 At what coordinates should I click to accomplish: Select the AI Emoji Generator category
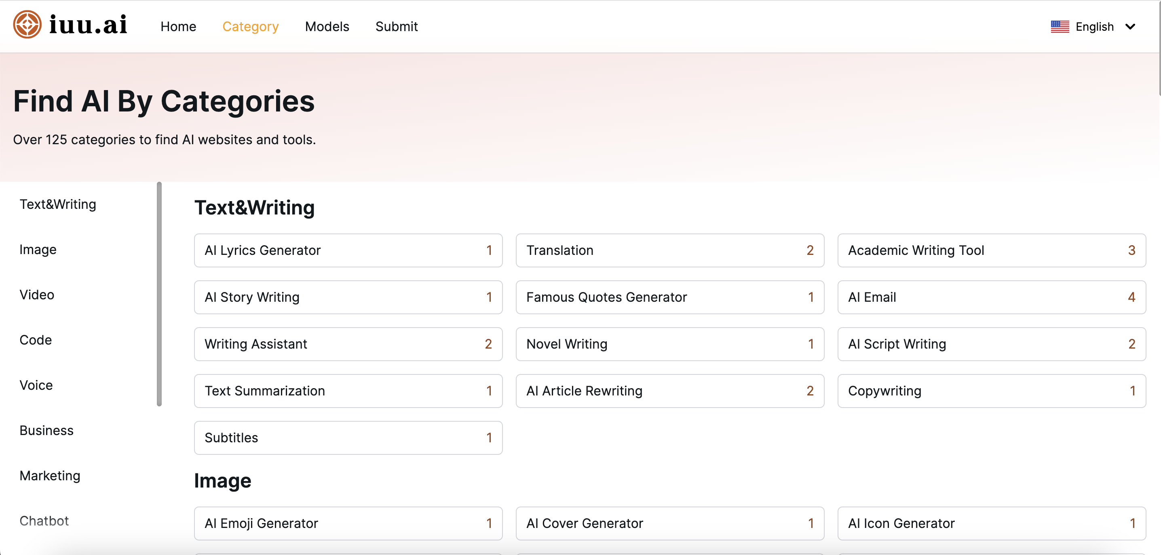click(x=348, y=523)
